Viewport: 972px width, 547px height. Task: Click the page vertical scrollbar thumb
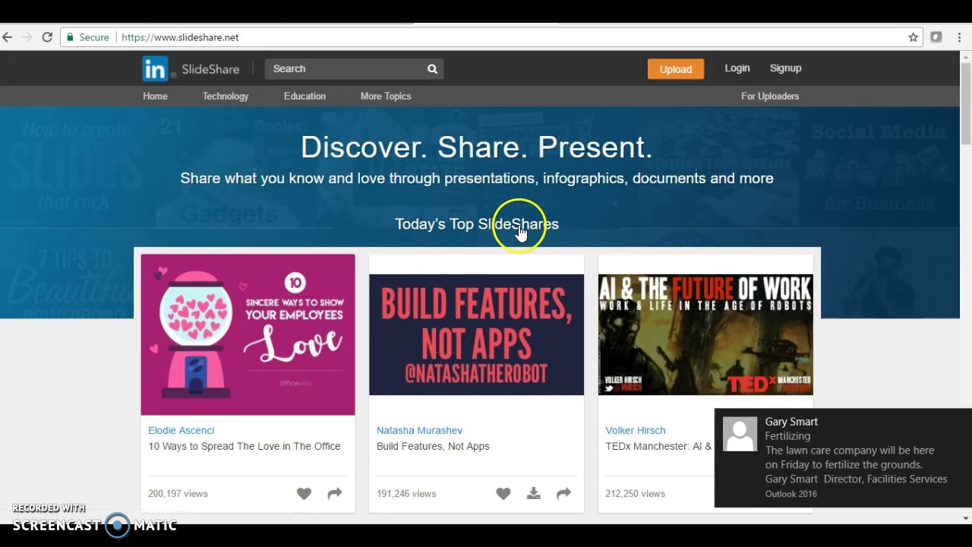[966, 103]
